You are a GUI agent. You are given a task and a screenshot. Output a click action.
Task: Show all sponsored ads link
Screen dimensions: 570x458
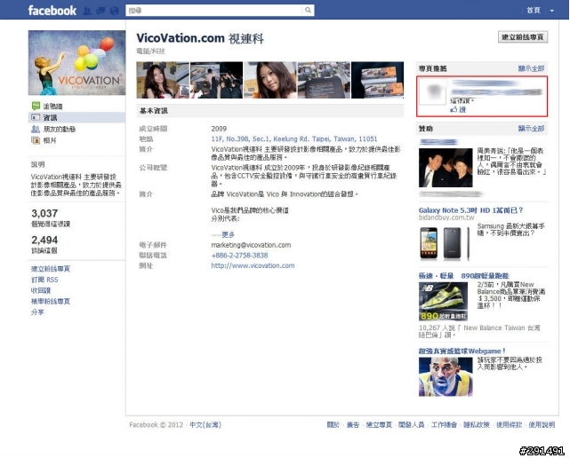531,128
